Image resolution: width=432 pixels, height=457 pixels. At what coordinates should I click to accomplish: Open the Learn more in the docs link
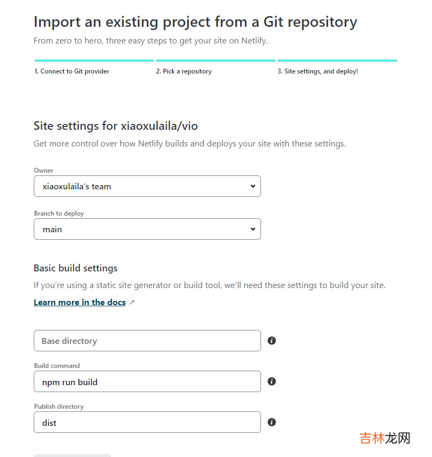80,303
